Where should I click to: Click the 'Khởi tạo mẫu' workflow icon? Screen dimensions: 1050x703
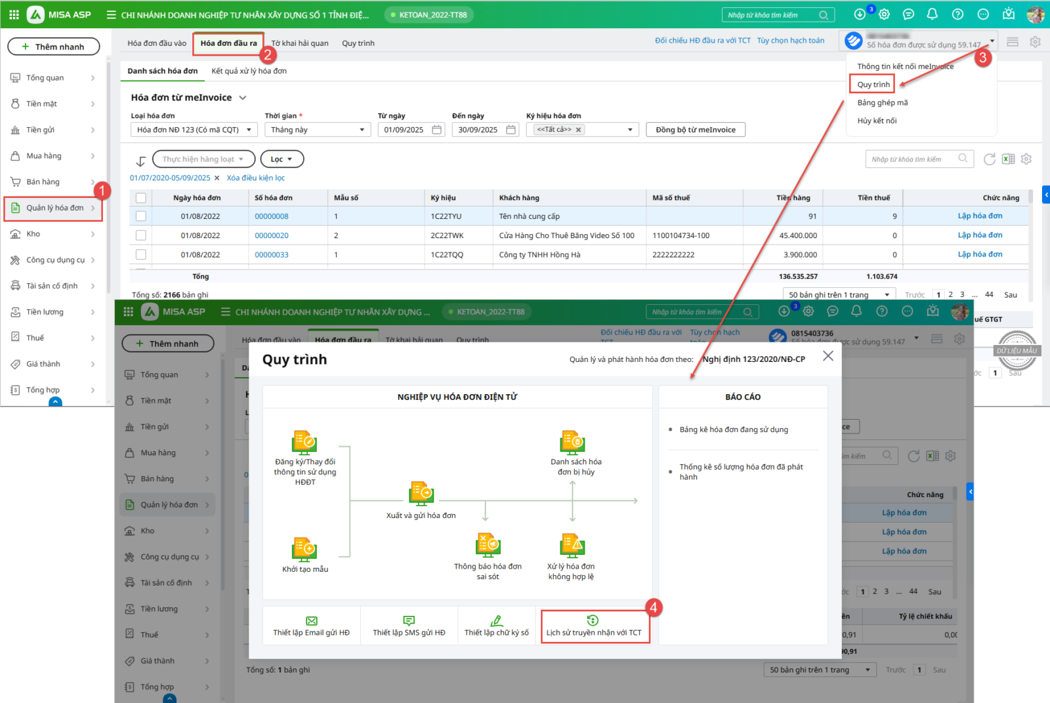[x=304, y=549]
